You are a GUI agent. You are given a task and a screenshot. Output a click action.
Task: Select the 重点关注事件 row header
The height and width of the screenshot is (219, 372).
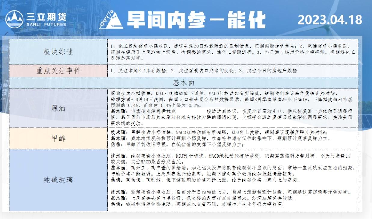[x=58, y=71]
